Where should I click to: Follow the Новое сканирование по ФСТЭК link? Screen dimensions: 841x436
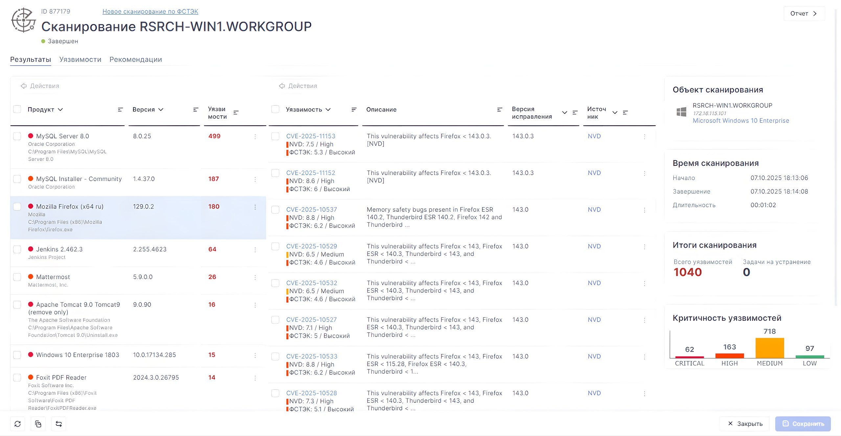point(150,12)
